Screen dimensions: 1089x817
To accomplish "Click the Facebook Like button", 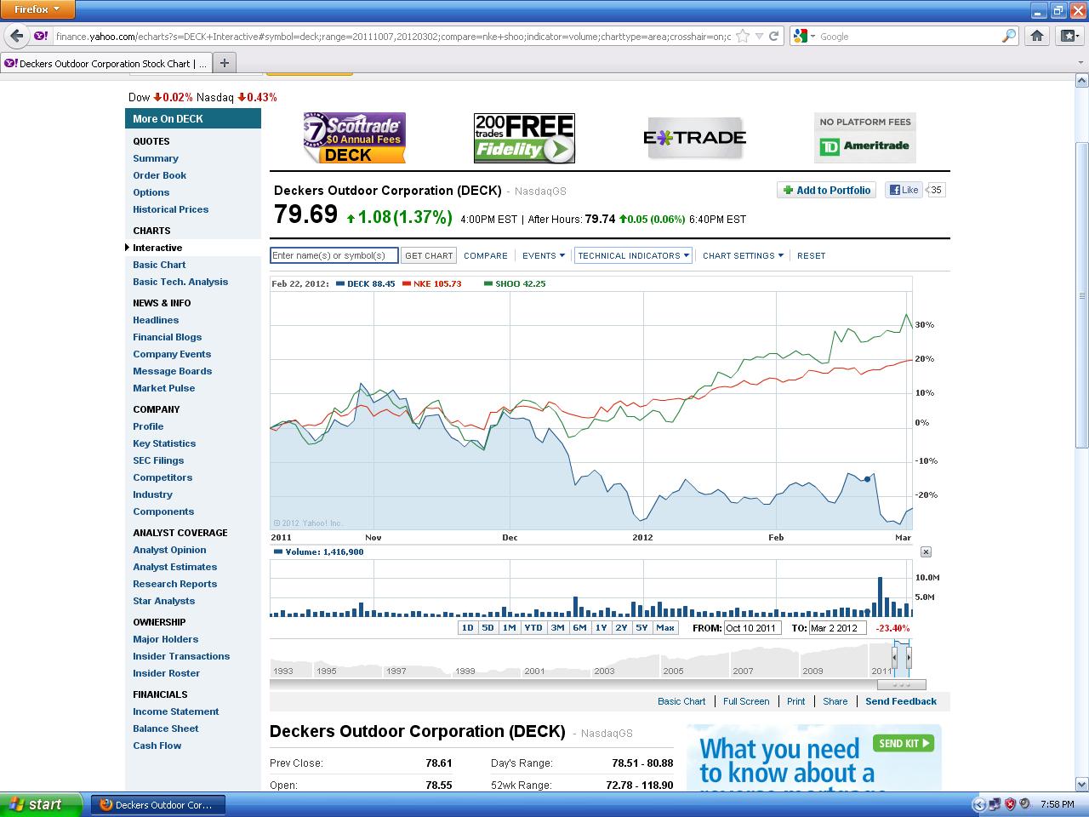I will (x=904, y=190).
